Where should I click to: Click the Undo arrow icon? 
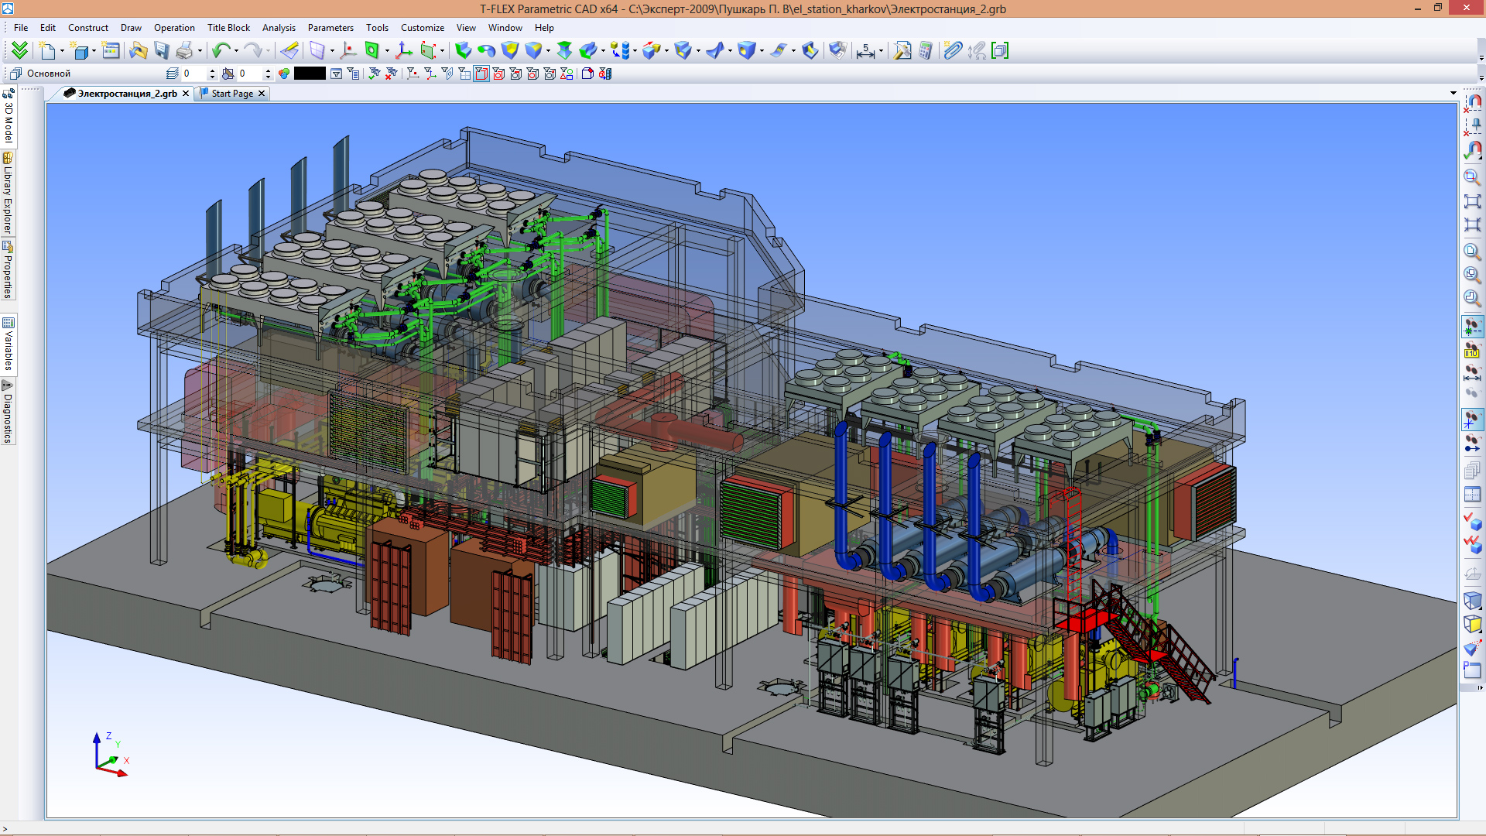pyautogui.click(x=221, y=51)
